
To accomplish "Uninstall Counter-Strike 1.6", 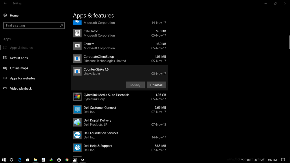I will pyautogui.click(x=156, y=85).
